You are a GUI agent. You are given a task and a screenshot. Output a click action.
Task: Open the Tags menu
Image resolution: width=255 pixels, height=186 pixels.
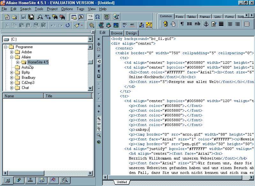pyautogui.click(x=80, y=9)
